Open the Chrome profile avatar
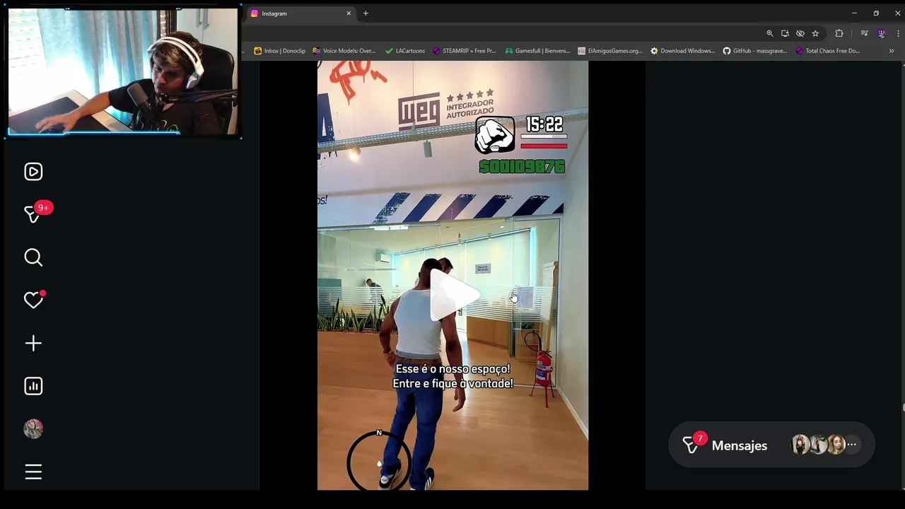 pos(881,33)
